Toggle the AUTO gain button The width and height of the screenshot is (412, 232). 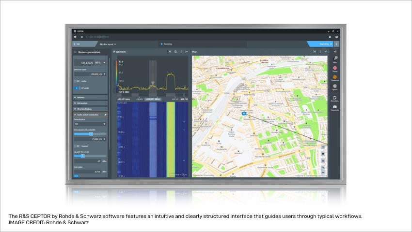click(76, 176)
